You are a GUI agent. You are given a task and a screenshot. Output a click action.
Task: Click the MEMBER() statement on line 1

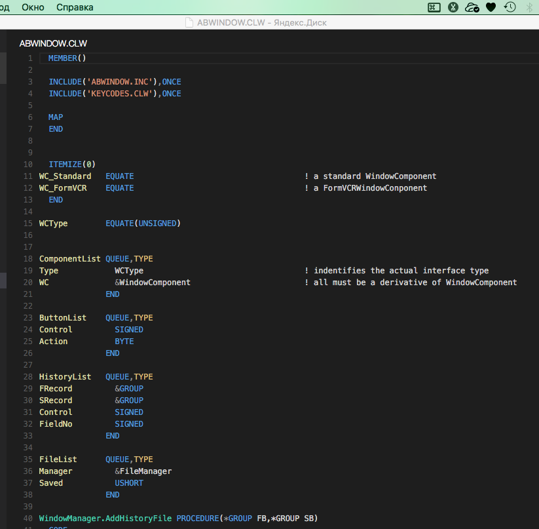67,58
